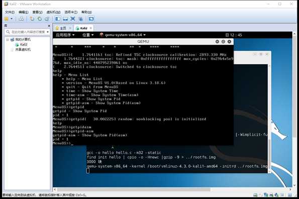Click the horizontal scrollbar left arrow
The image size is (299, 199).
pyautogui.click(x=55, y=189)
